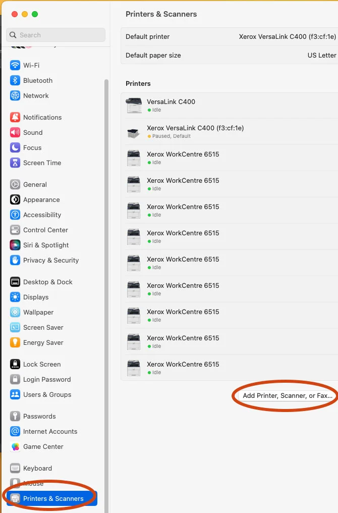
Task: Click the Printers section heading
Action: pos(138,83)
